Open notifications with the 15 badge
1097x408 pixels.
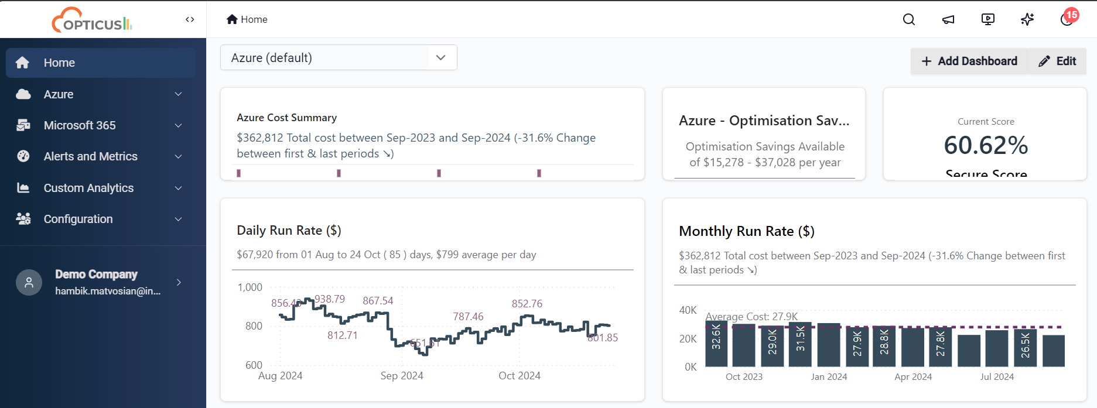1067,19
